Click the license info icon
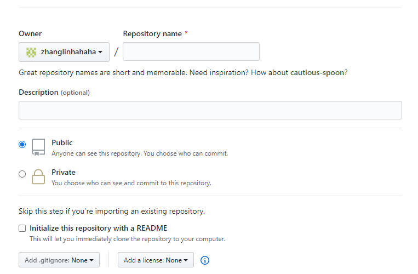This screenshot has height=274, width=418. pyautogui.click(x=205, y=260)
